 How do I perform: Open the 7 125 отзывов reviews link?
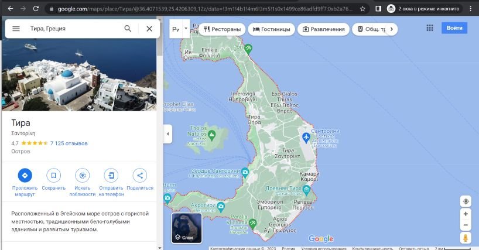[x=69, y=143]
